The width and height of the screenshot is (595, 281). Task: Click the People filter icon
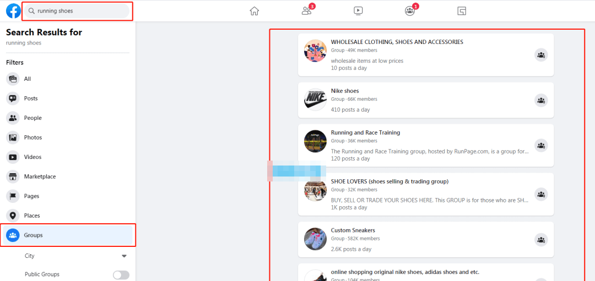[13, 118]
